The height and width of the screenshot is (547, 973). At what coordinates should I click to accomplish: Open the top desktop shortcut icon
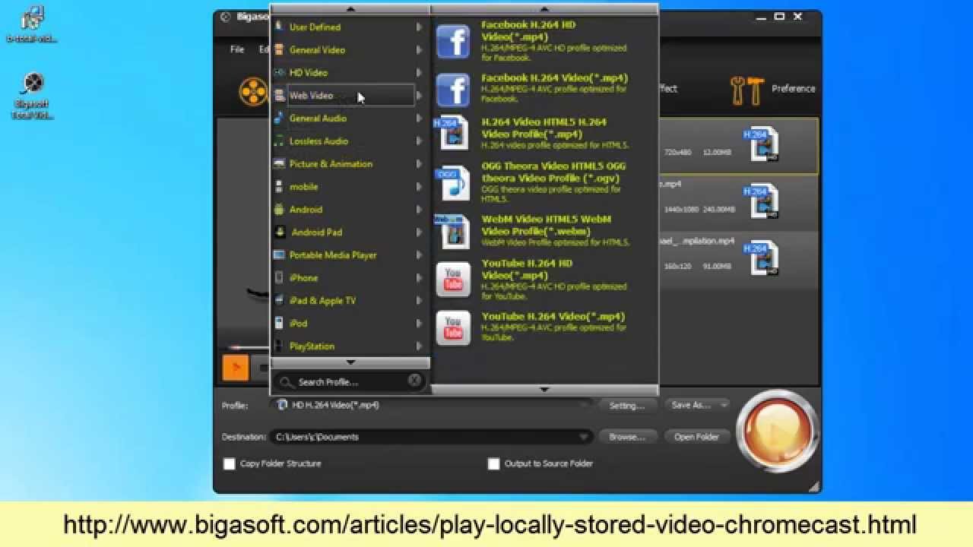[x=33, y=23]
